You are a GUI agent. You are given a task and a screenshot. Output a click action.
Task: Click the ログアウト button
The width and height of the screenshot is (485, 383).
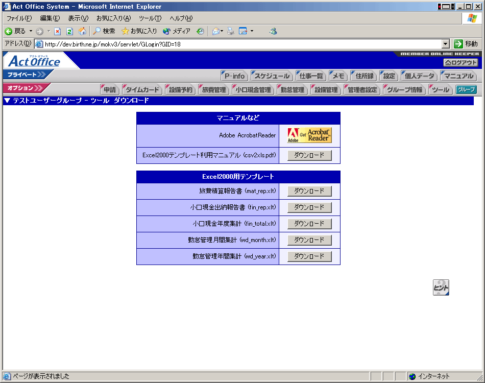(x=460, y=63)
